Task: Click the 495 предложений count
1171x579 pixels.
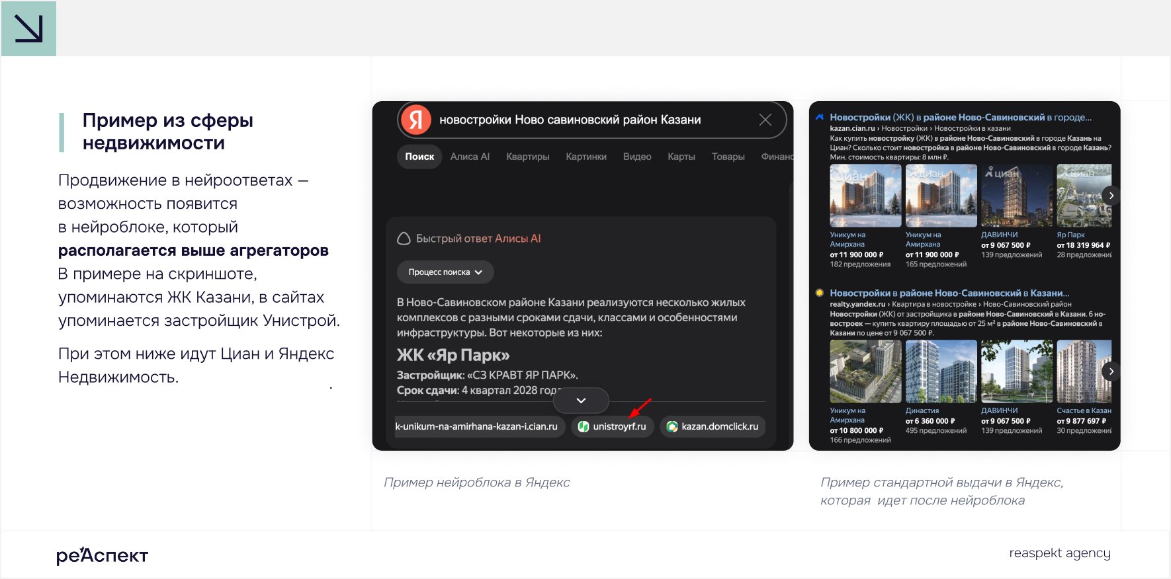Action: (x=936, y=430)
